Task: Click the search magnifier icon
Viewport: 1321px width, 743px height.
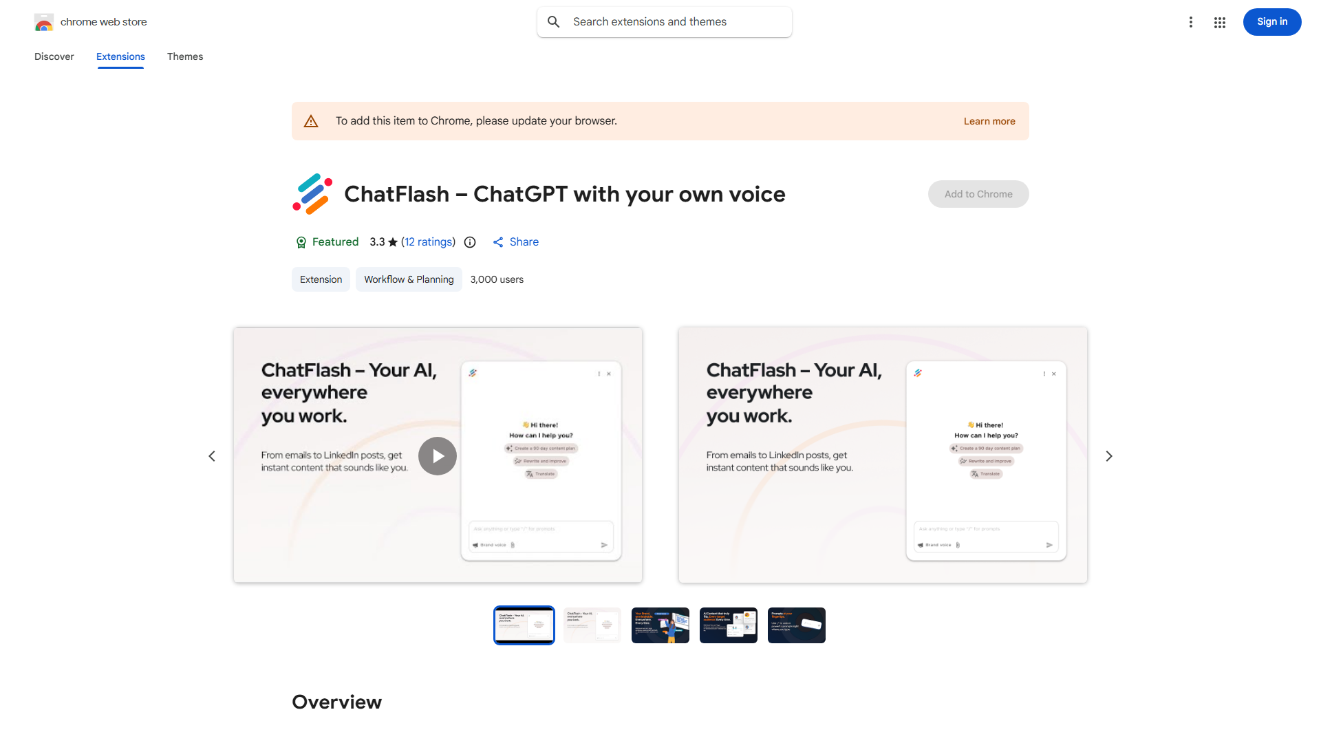Action: point(554,21)
